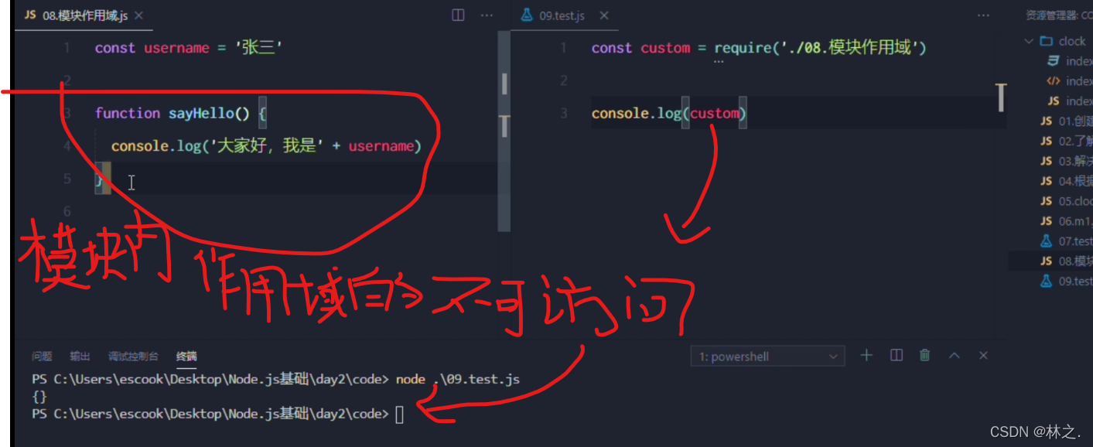Kill terminal with trash icon

[924, 356]
